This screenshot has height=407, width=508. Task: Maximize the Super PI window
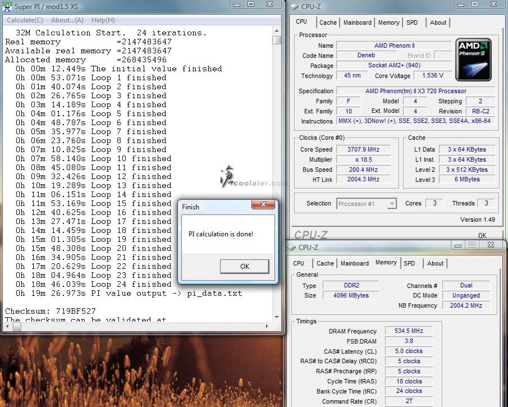251,4
